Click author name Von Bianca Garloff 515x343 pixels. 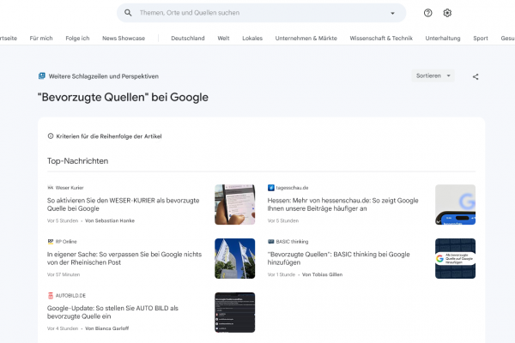point(106,328)
